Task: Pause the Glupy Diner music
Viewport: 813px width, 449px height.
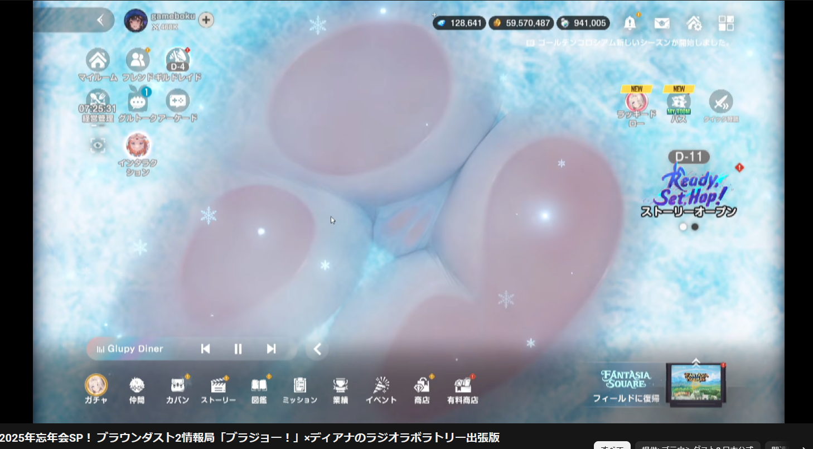Action: pyautogui.click(x=238, y=349)
